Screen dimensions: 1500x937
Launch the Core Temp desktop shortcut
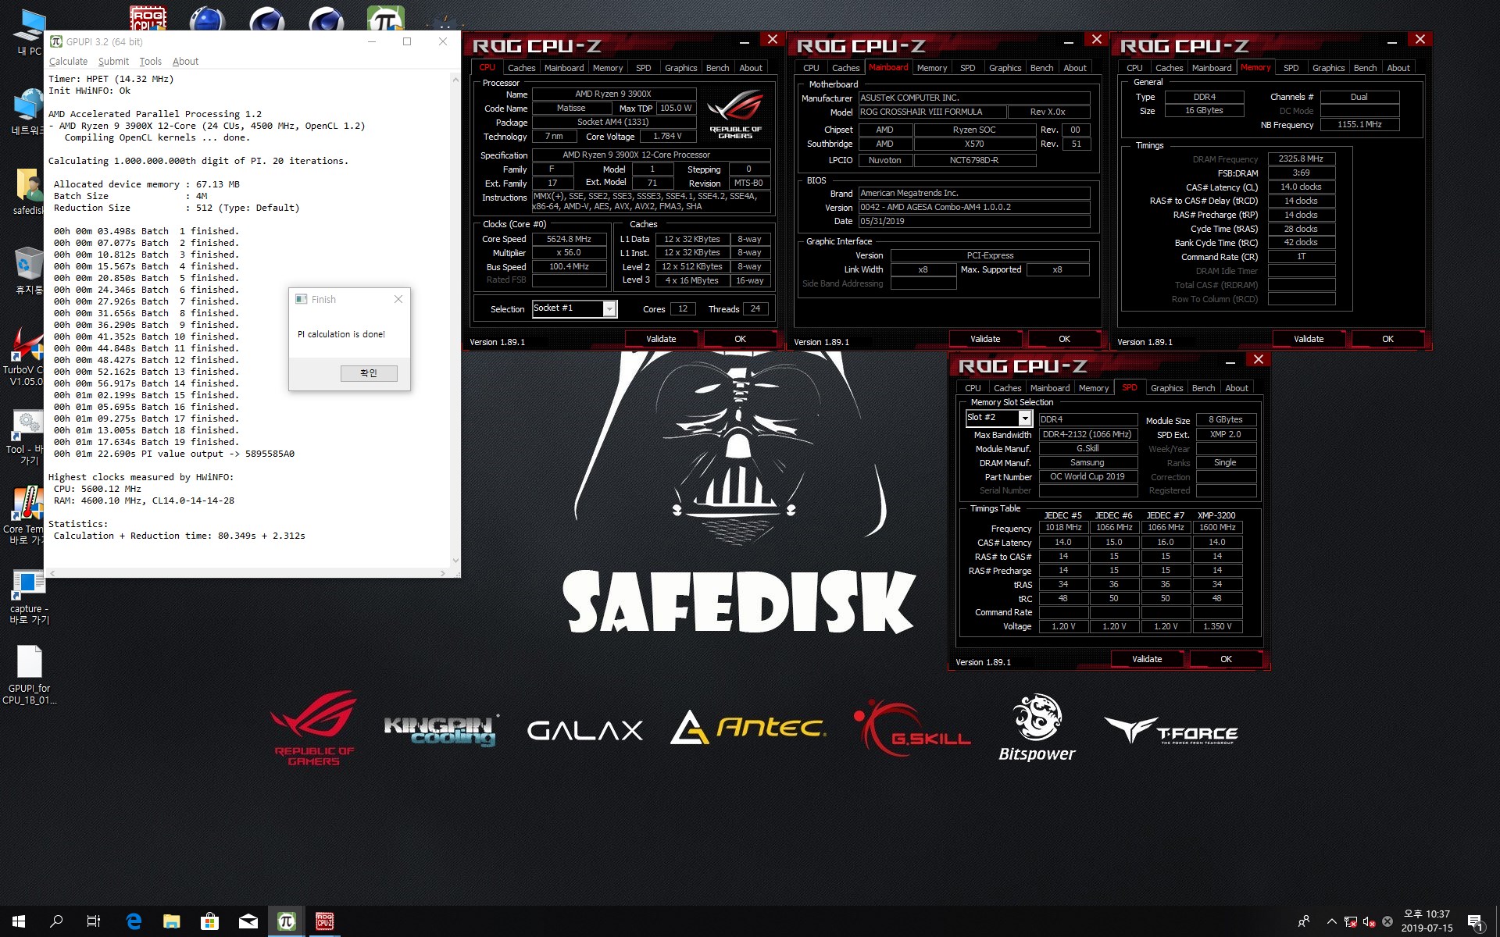(x=25, y=515)
